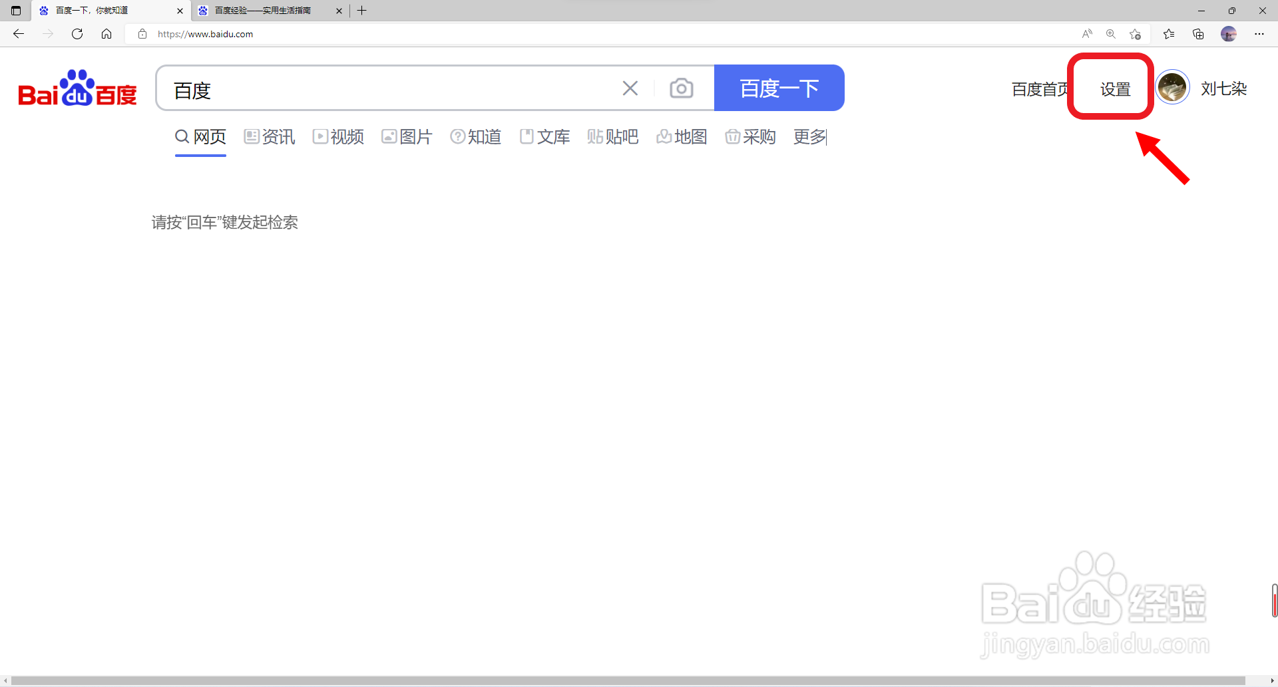Add this page to favorites
Screen dimensions: 1278x687
tap(1136, 34)
